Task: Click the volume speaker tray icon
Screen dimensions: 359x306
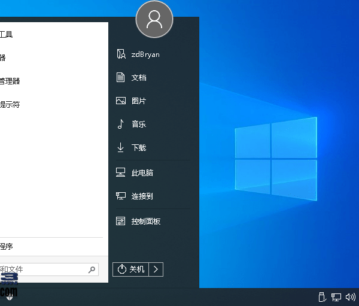Action: pos(351,297)
